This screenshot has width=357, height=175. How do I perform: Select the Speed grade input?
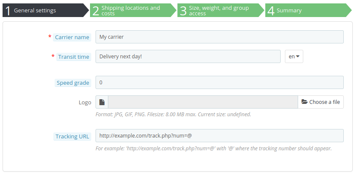219,83
